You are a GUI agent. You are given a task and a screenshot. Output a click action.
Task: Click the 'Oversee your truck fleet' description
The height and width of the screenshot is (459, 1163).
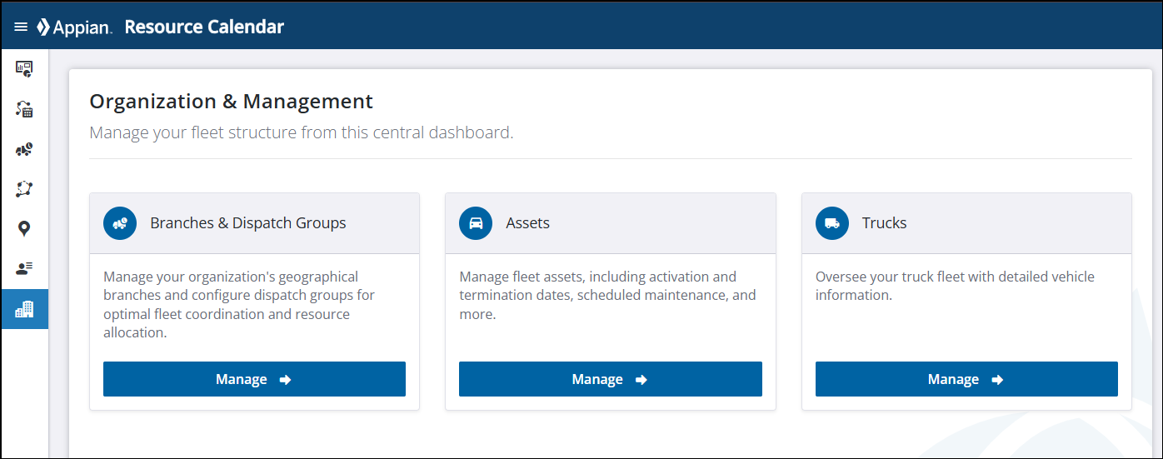tap(955, 286)
